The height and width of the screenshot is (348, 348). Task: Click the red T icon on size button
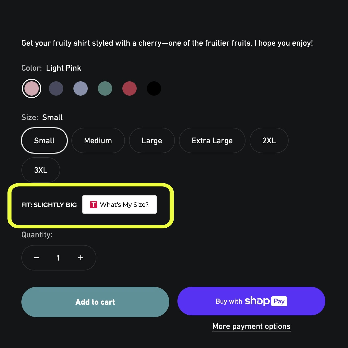coord(94,204)
